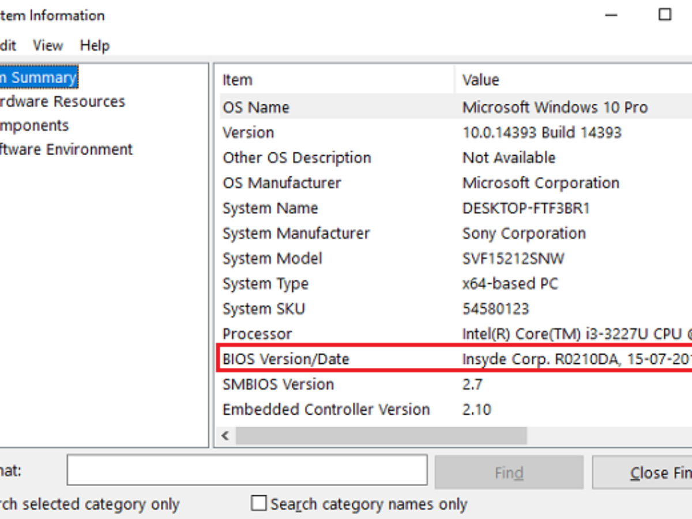Select the Processor row
Image resolution: width=692 pixels, height=519 pixels.
(257, 334)
